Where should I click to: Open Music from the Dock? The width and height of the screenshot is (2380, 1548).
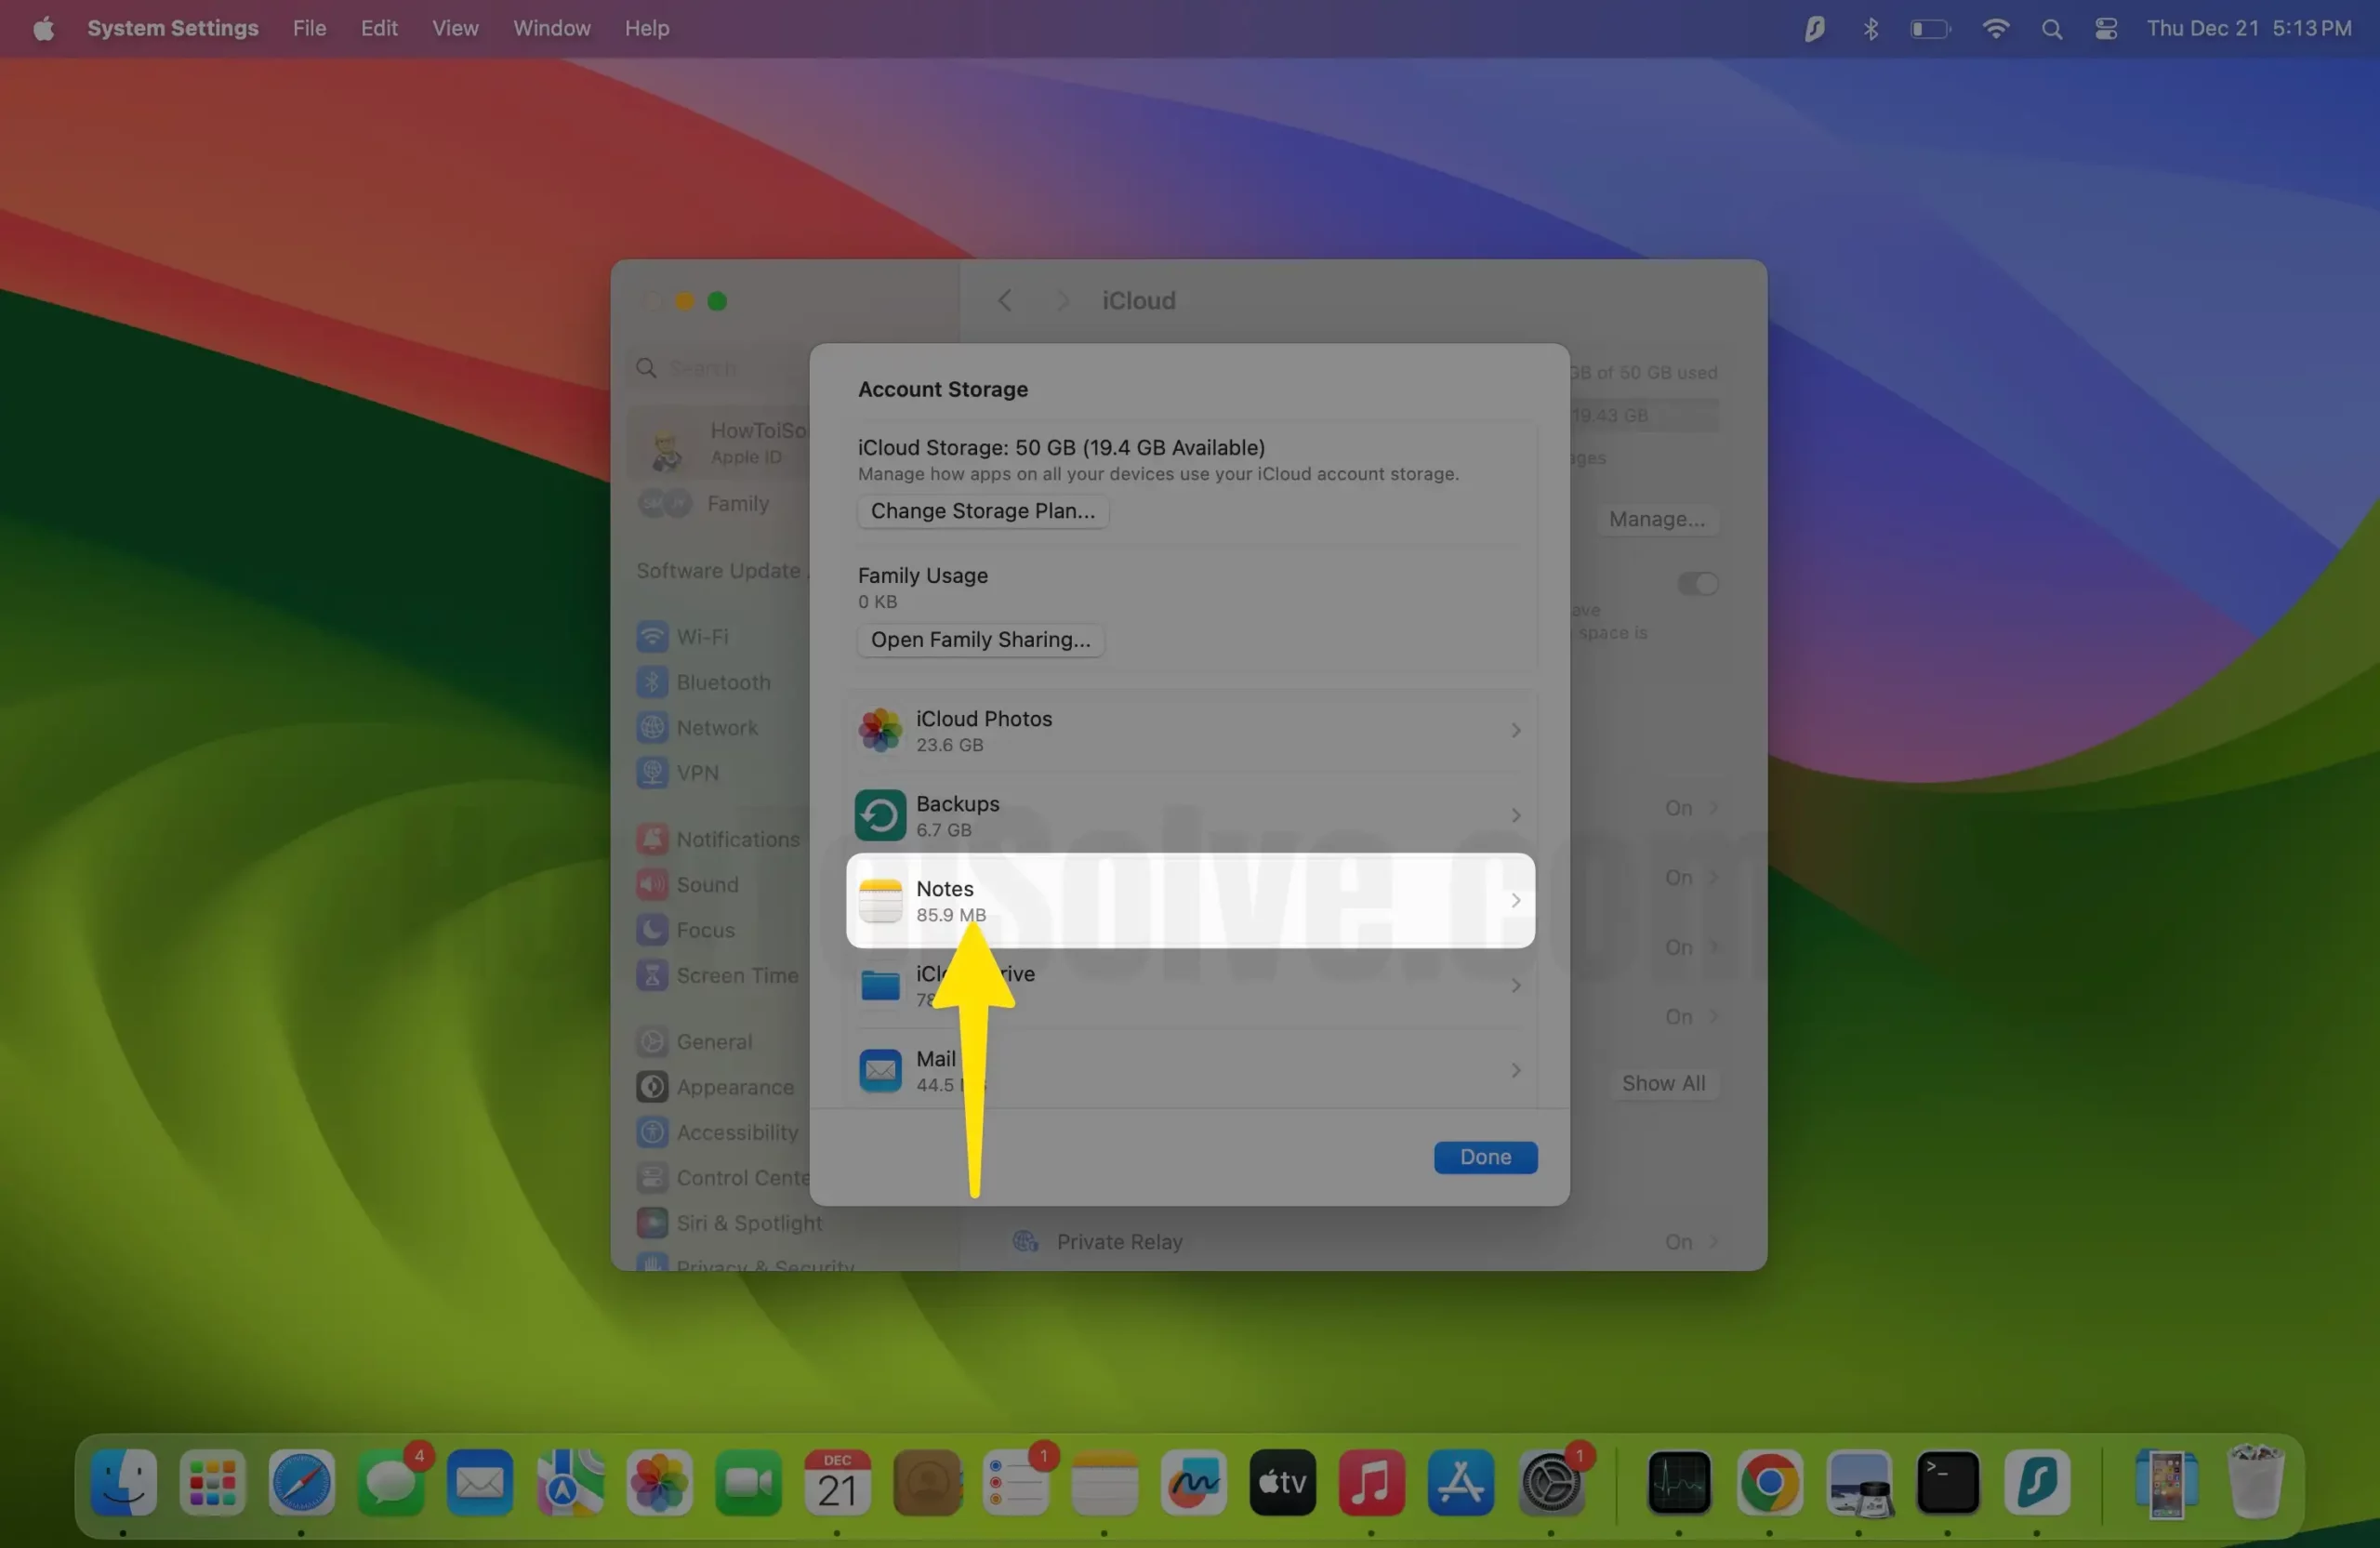tap(1371, 1481)
